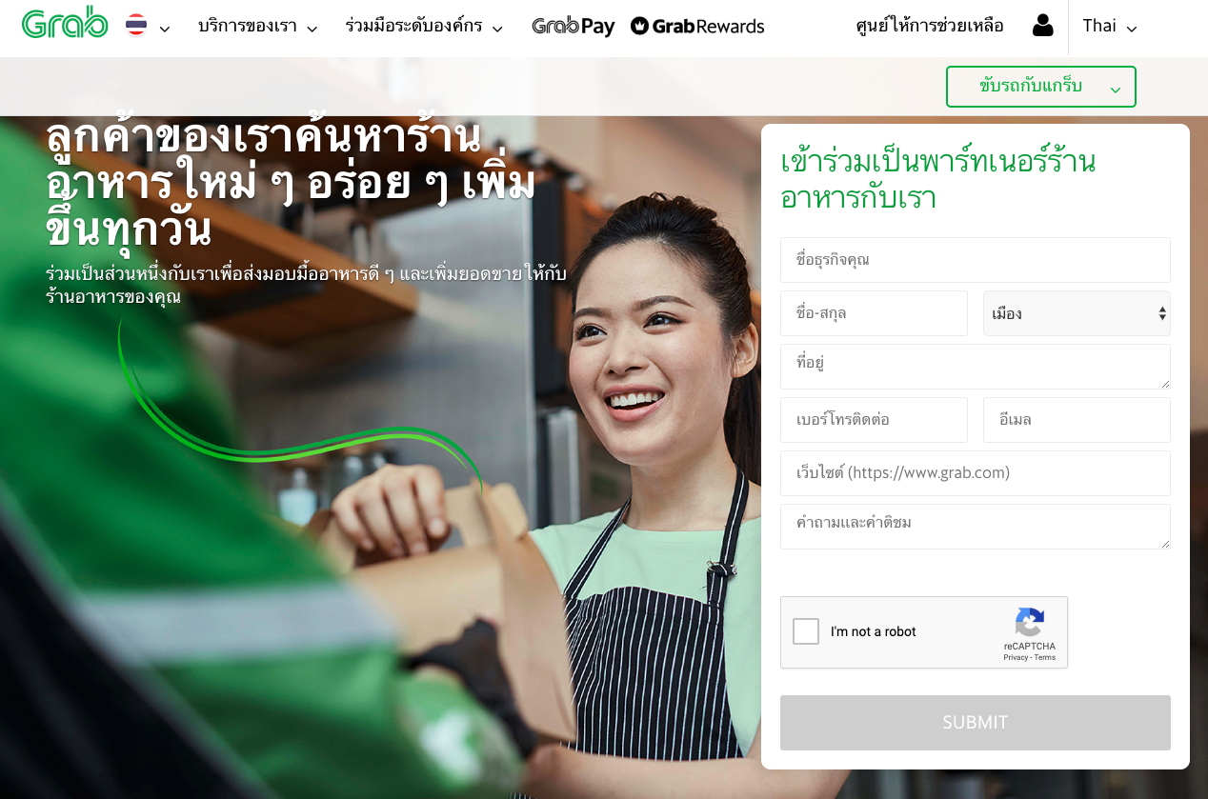Expand the country selector chevron next to flag
Viewport: 1208px width, 799px height.
tap(165, 29)
